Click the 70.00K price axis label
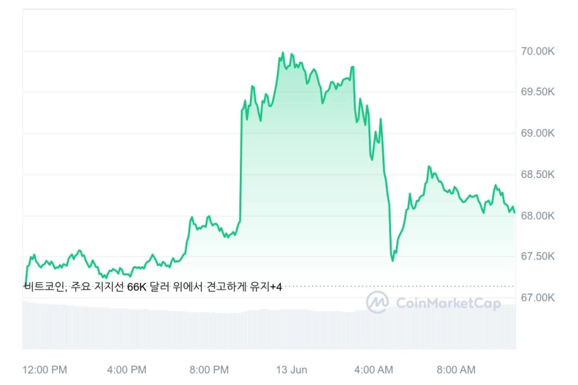This screenshot has width=578, height=385. click(x=538, y=51)
